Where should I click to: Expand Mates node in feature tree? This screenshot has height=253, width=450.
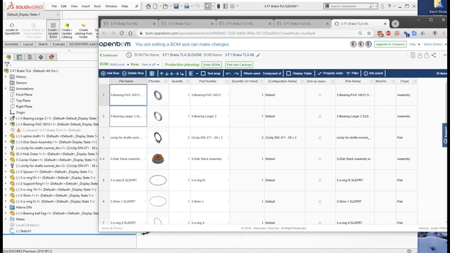(6, 219)
